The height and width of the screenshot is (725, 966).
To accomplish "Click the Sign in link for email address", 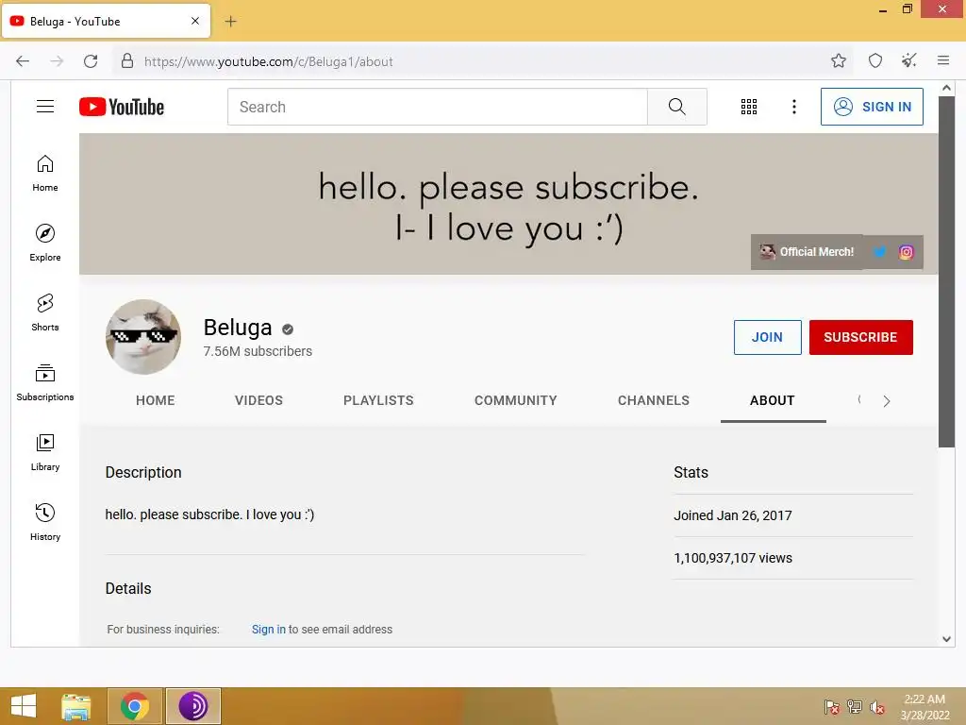I will tap(269, 630).
